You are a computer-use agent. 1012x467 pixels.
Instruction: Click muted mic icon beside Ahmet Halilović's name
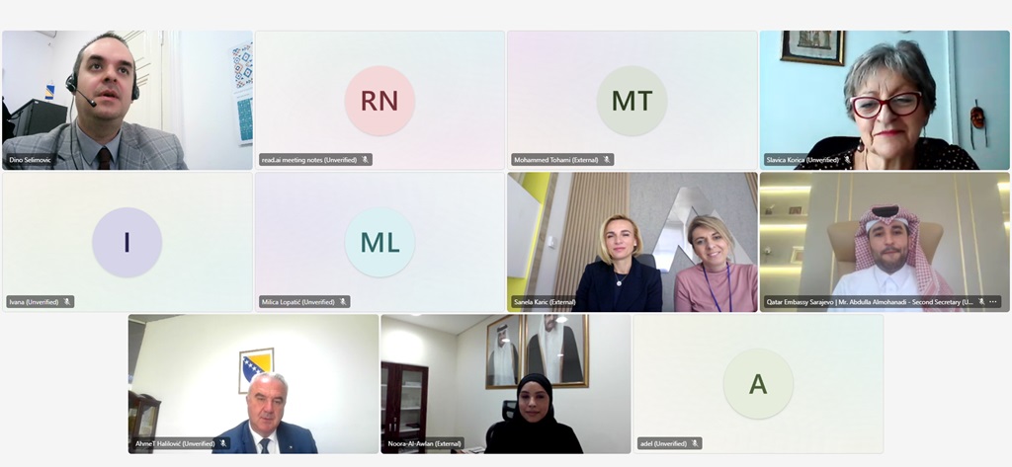222,443
